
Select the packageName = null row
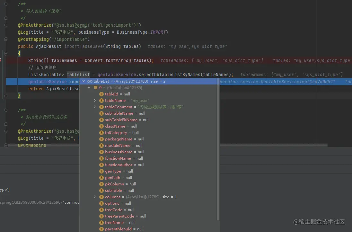coord(148,139)
